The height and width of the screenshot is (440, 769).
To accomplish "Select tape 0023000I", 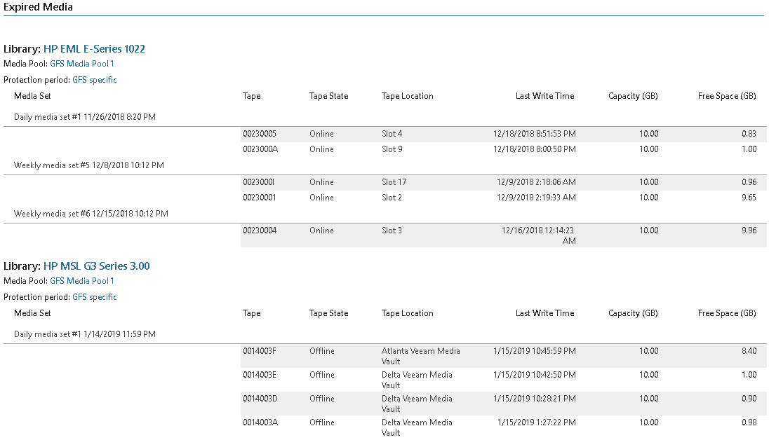I will 258,182.
